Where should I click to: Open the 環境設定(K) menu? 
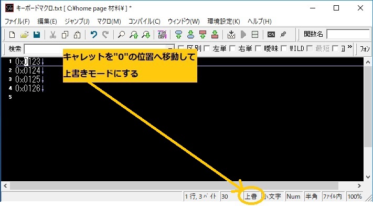pyautogui.click(x=223, y=22)
